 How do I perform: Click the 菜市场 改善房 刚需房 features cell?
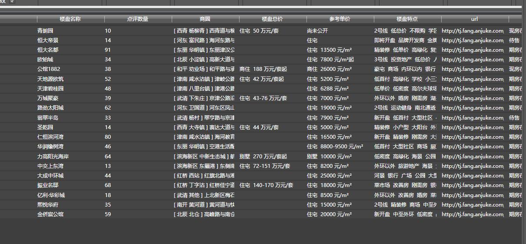pos(406,185)
